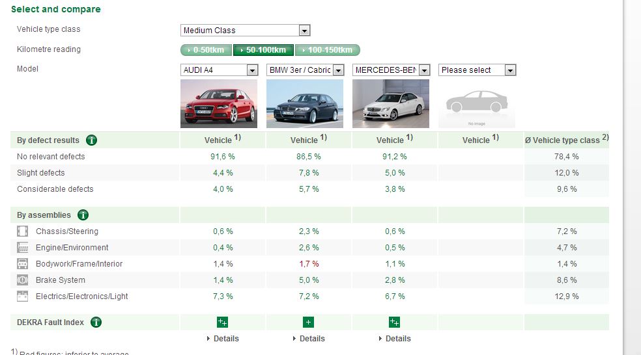
Task: Click the Brake System row label
Action: coord(61,280)
